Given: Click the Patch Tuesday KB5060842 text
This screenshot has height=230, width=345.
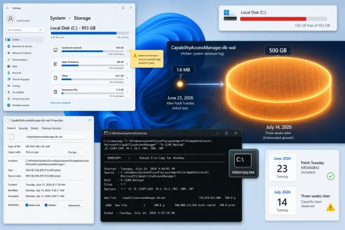Looking at the screenshot, I should [313, 165].
